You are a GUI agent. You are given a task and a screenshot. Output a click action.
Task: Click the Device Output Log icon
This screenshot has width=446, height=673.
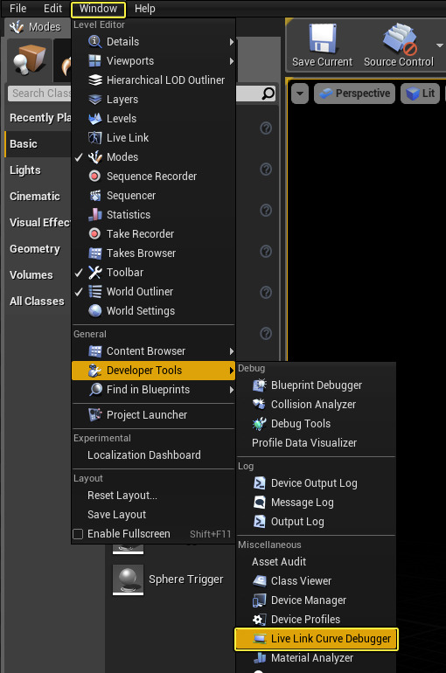click(x=259, y=483)
